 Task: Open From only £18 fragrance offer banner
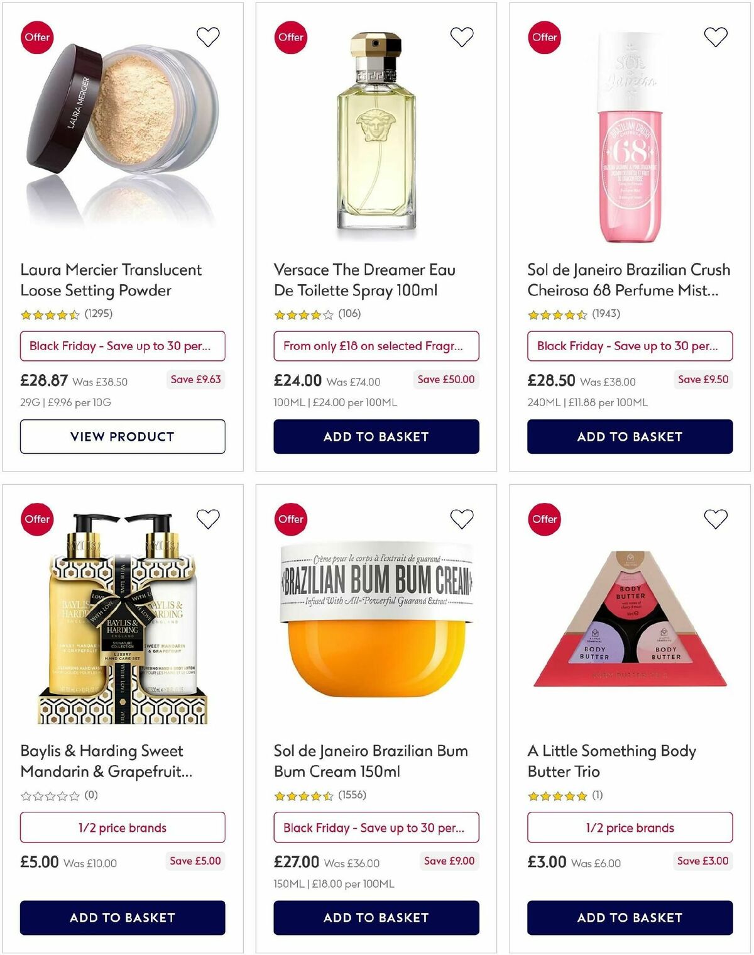coord(375,346)
